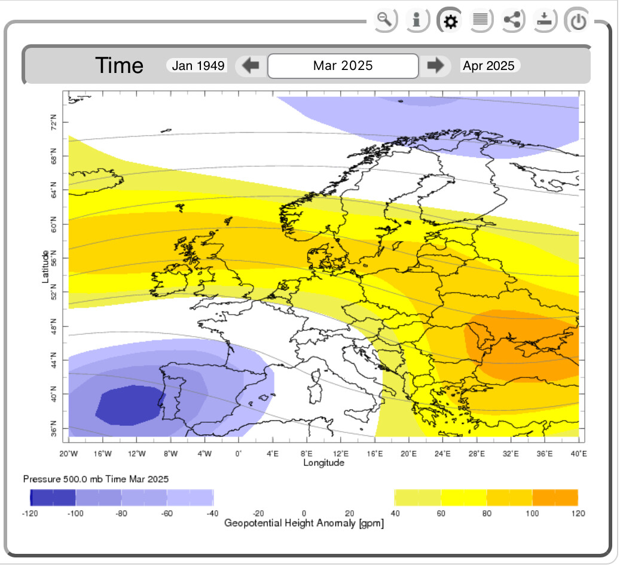Click the 'Longitude' axis title
Screen dimensions: 620x567
[324, 462]
